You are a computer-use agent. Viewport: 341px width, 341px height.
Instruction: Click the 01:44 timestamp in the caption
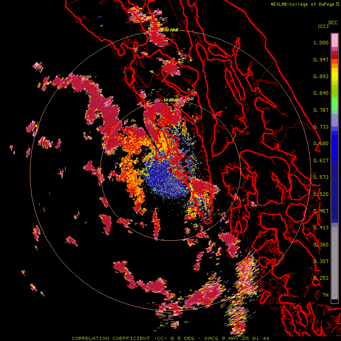(261, 338)
